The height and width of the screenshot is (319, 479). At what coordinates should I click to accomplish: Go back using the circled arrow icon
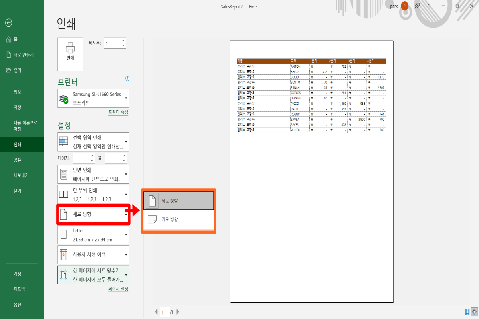(x=8, y=23)
